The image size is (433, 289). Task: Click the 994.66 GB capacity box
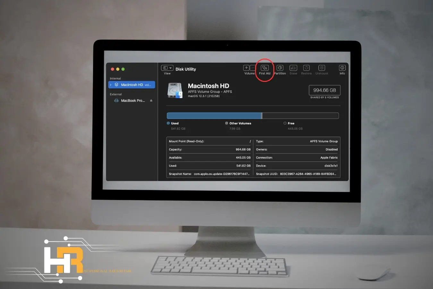(x=325, y=90)
